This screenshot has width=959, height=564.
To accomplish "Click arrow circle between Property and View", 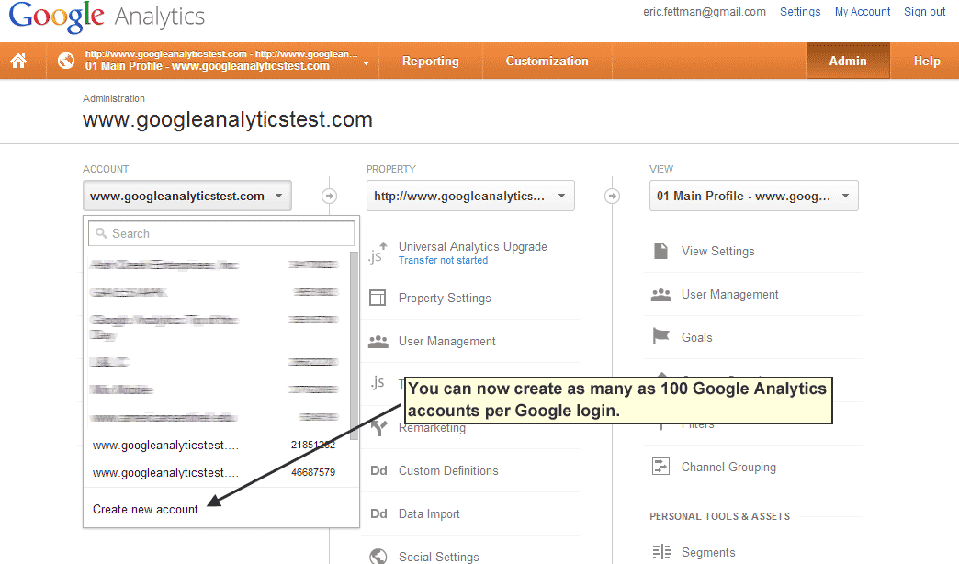I will click(x=612, y=196).
